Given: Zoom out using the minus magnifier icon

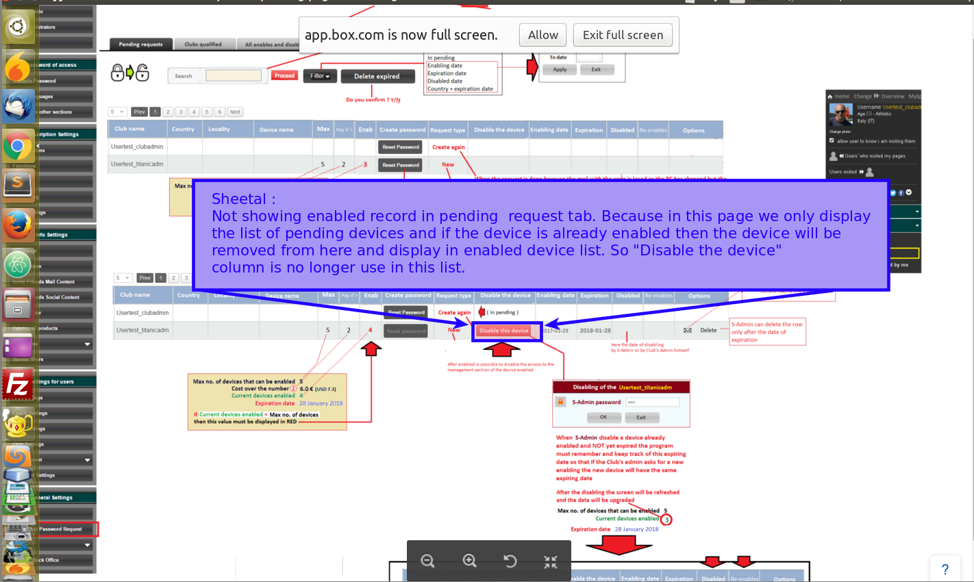Looking at the screenshot, I should pos(428,561).
